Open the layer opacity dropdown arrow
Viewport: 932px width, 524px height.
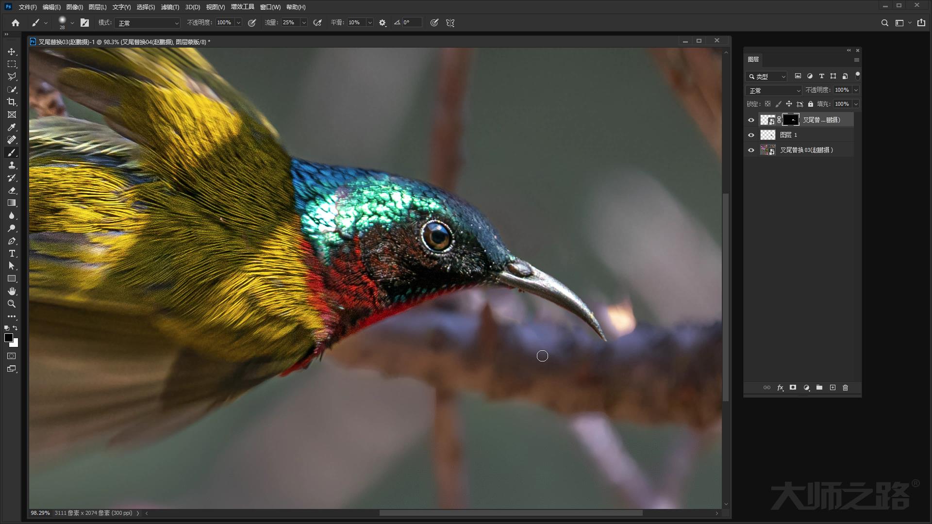pos(856,90)
